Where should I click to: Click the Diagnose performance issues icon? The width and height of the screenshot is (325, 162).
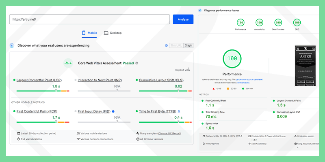click(x=200, y=11)
